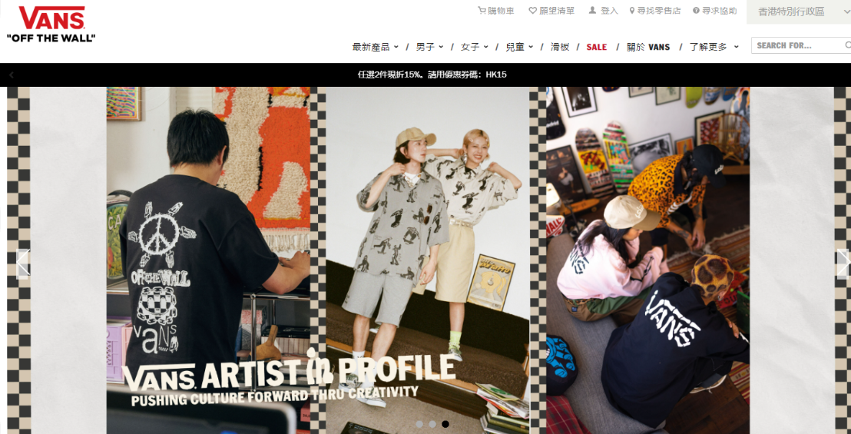Screen dimensions: 851x434
Task: Open the 滑板 menu item
Action: [560, 47]
